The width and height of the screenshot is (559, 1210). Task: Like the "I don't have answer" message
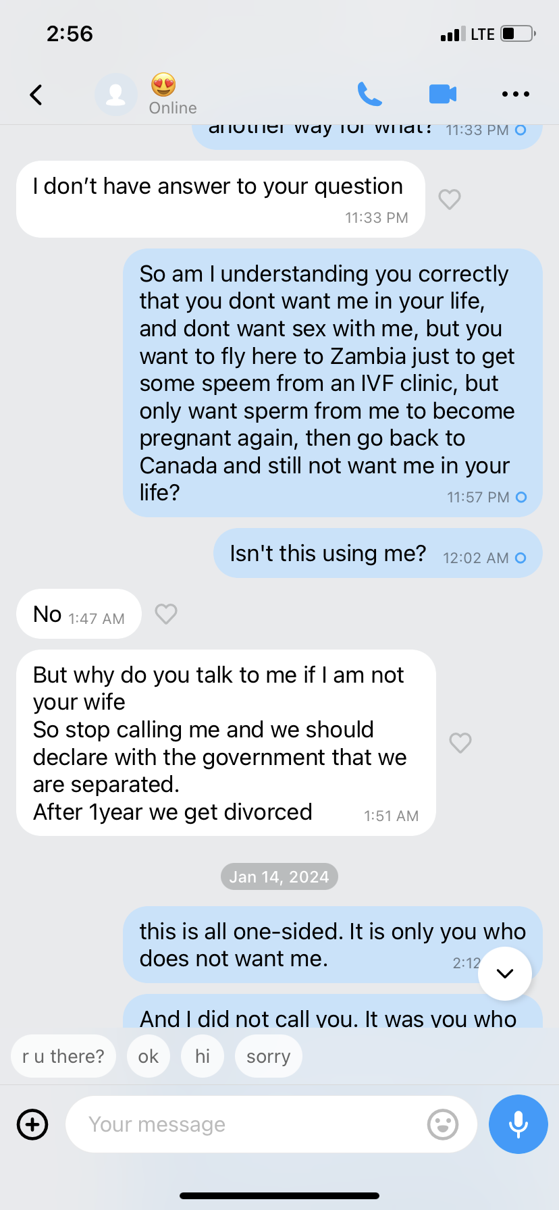[450, 199]
